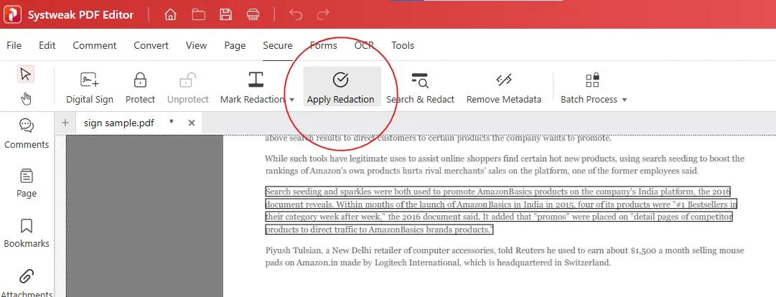This screenshot has height=297, width=776.
Task: Click Apply Redaction
Action: pyautogui.click(x=340, y=88)
